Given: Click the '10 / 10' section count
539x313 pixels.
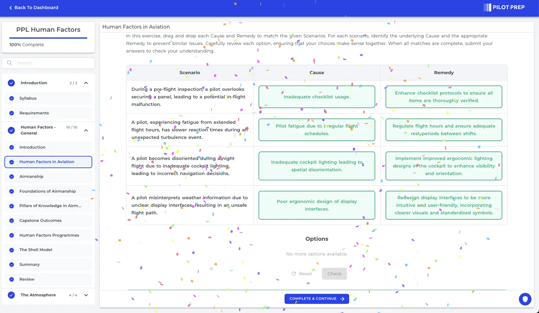Looking at the screenshot, I should [x=72, y=127].
